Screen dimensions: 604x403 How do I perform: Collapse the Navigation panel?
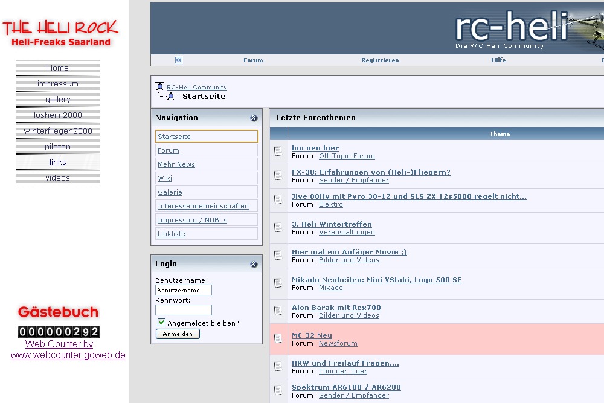(254, 118)
